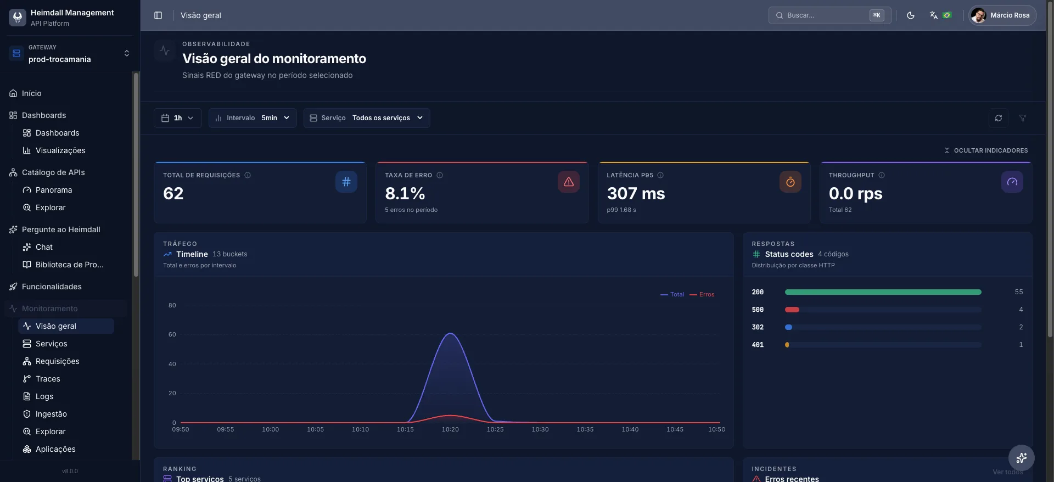Image resolution: width=1054 pixels, height=482 pixels.
Task: Expand the Catálogo de APIs section
Action: 66,172
